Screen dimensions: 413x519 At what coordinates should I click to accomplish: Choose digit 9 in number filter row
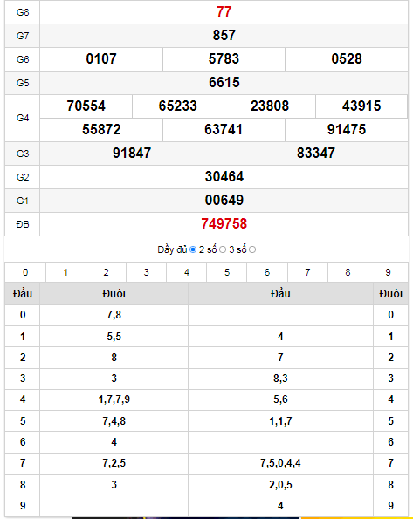tap(389, 272)
